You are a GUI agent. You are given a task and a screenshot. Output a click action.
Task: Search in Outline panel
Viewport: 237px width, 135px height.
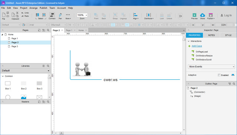[x=234, y=84]
